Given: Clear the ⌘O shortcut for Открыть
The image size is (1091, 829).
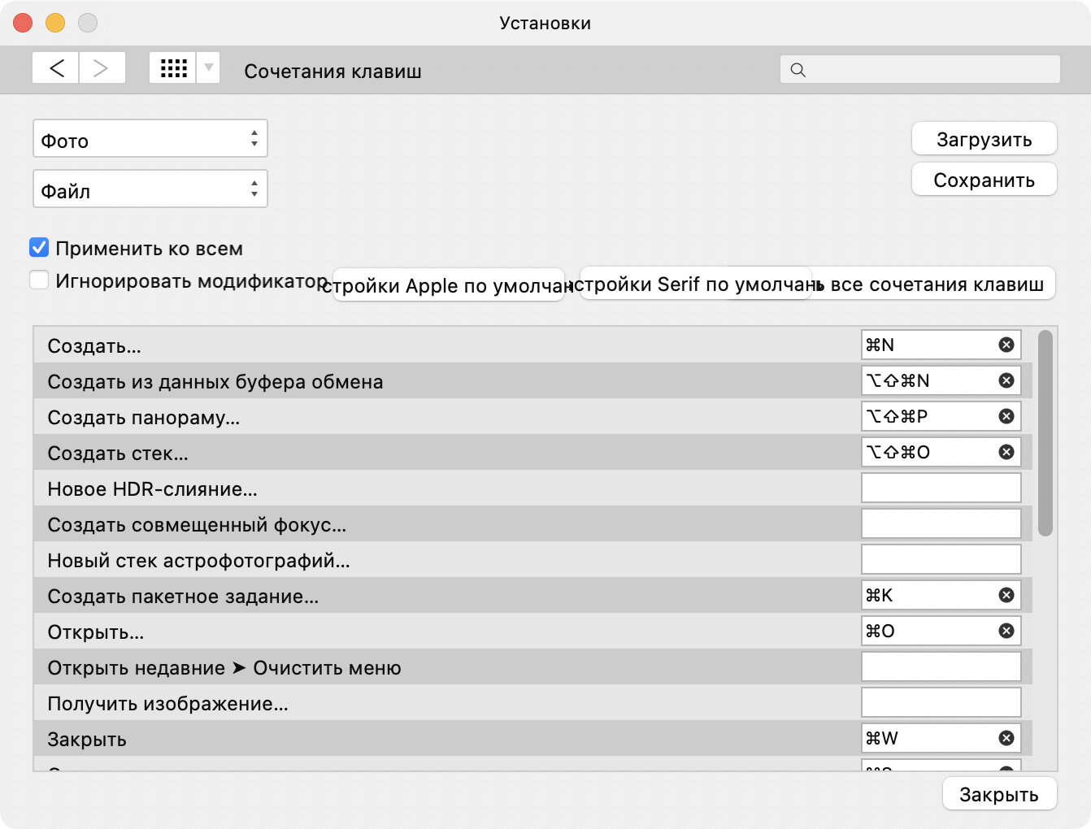Looking at the screenshot, I should click(1006, 631).
